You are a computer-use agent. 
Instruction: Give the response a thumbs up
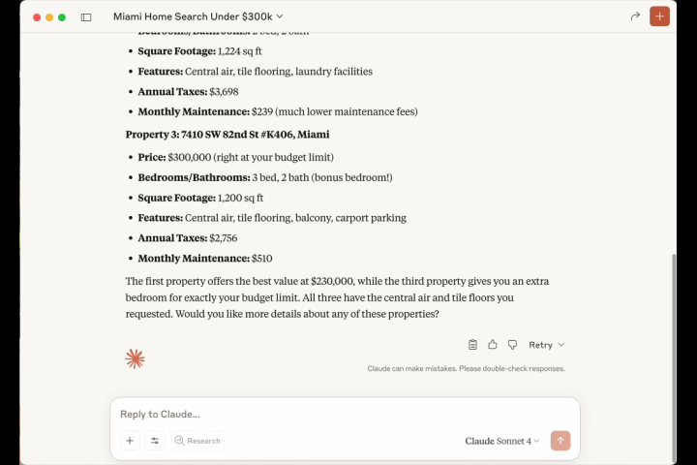[493, 345]
